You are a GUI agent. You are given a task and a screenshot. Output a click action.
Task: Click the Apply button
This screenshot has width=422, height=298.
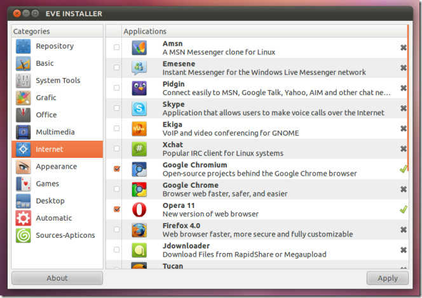[x=388, y=278]
